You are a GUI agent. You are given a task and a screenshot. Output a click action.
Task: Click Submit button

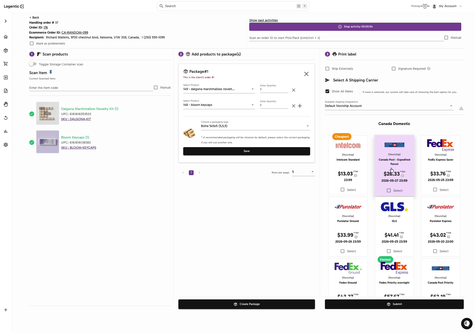[x=394, y=304]
